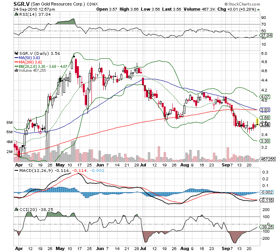The height and width of the screenshot is (252, 276).
Task: Click the Sep label on price date axis
Action: 226,165
